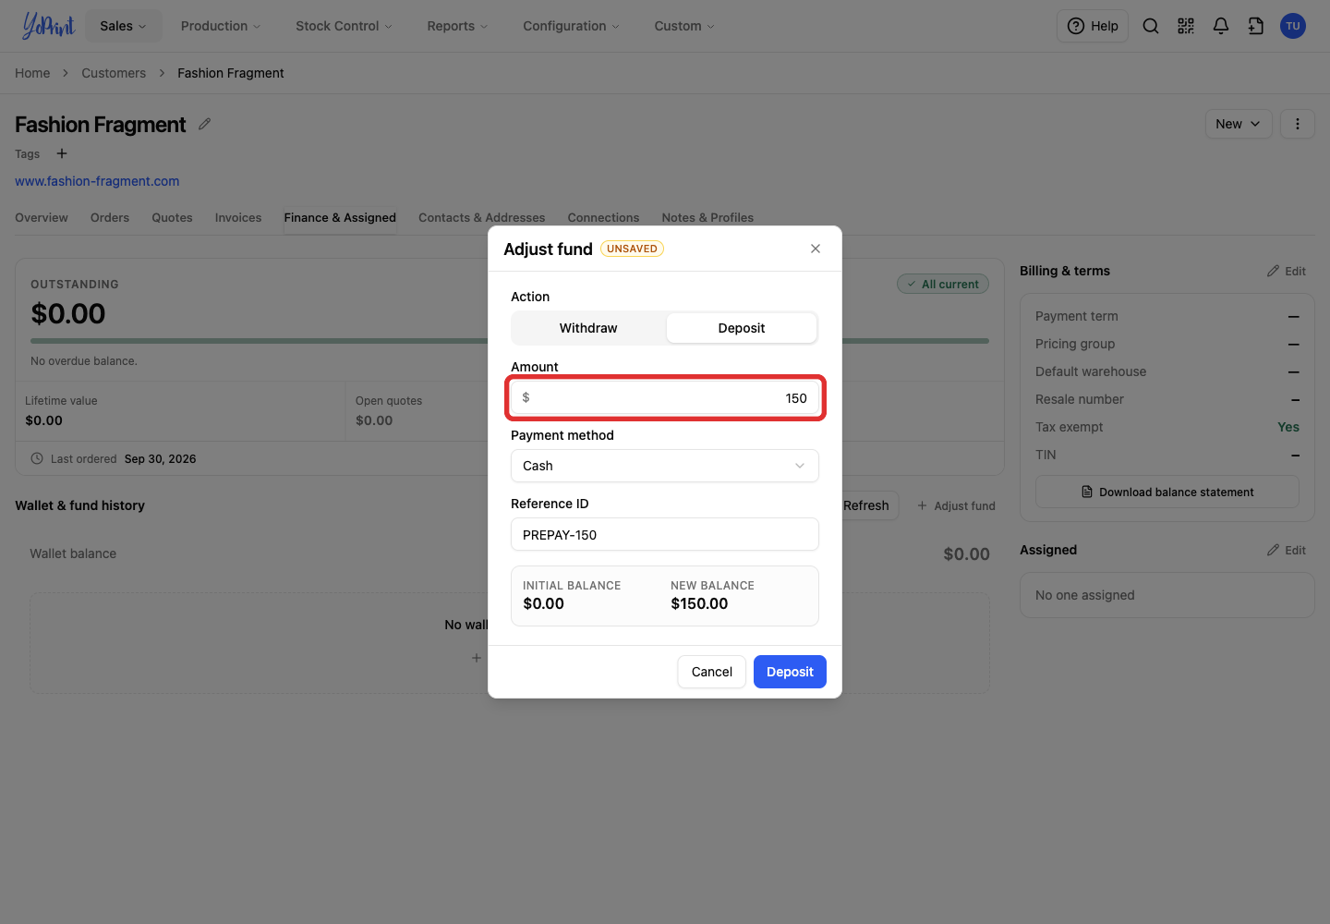Close the Adjust fund dialog with X
This screenshot has width=1330, height=924.
click(816, 249)
